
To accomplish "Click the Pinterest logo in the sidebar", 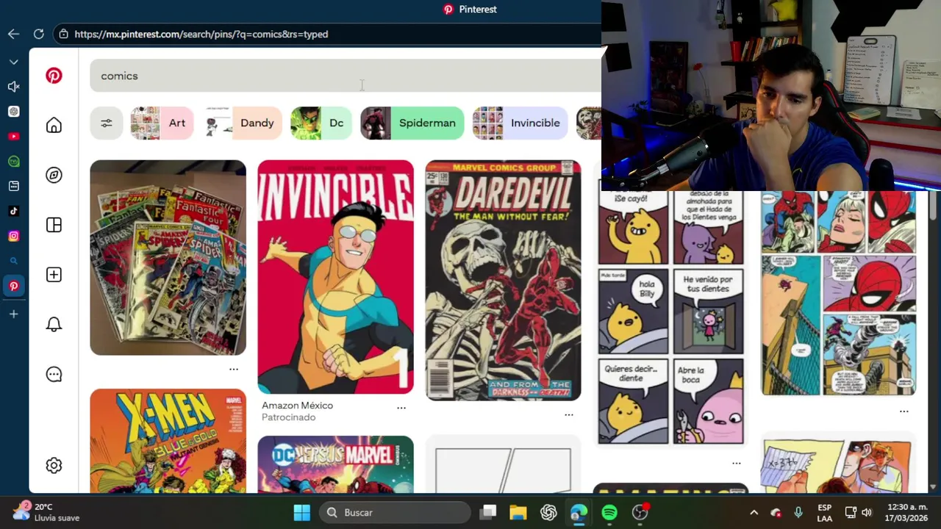I will (x=54, y=76).
